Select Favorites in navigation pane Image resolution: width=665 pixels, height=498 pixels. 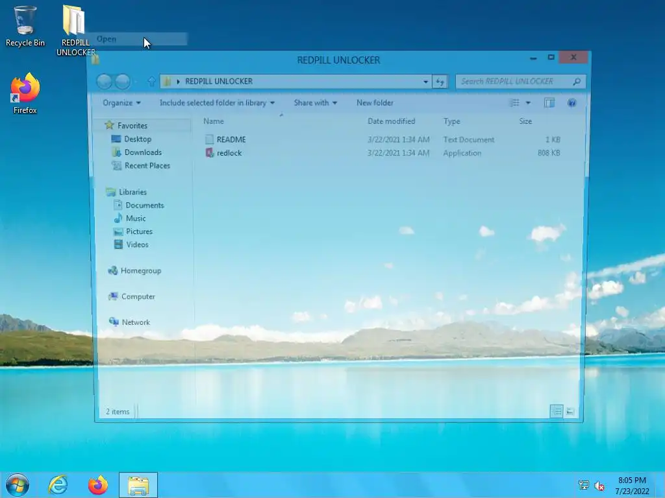[x=132, y=126]
